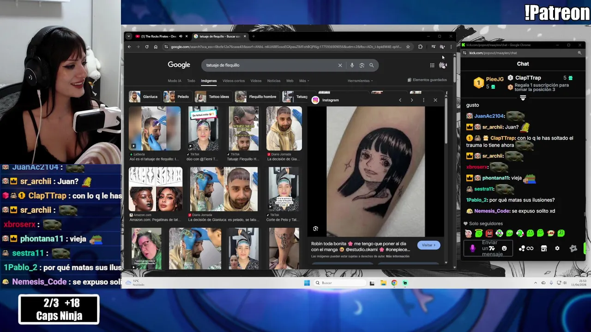Click the gray star badge icon in chat
Viewport: 591px width, 332px height.
pos(573,249)
